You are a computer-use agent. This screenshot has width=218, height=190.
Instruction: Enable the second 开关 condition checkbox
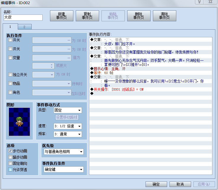click(10, 49)
